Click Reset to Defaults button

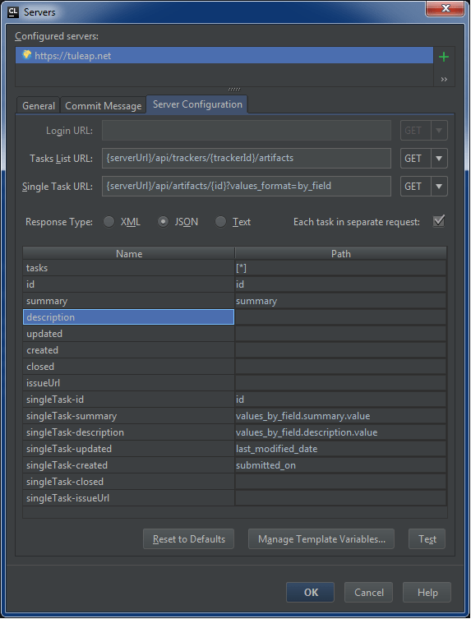click(189, 539)
